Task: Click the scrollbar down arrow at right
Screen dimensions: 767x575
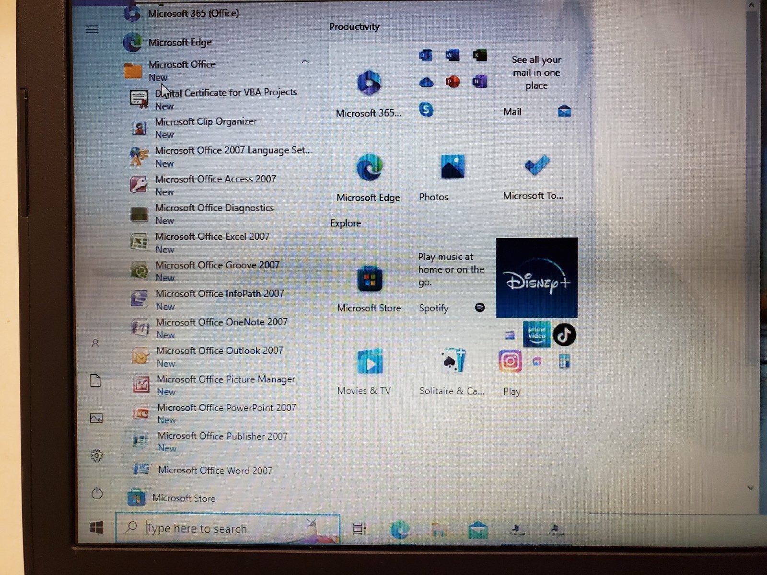Action: point(751,488)
